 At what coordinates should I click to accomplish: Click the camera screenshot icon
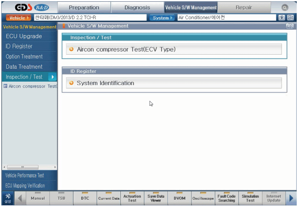pos(281,18)
